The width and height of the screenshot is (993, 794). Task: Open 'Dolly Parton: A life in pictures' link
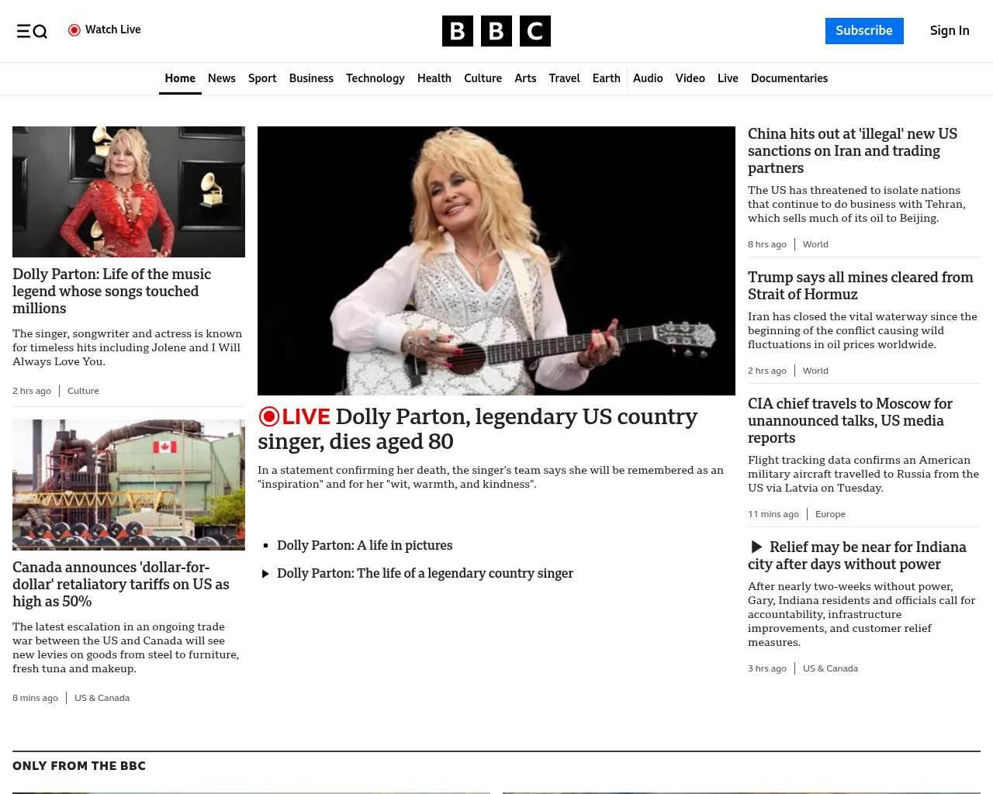coord(365,546)
